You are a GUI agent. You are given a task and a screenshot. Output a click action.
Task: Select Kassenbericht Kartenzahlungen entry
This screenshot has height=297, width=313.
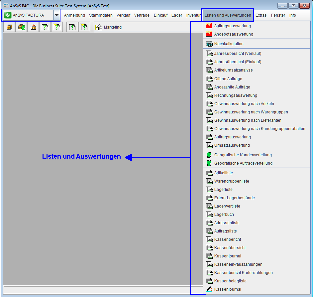click(x=243, y=273)
